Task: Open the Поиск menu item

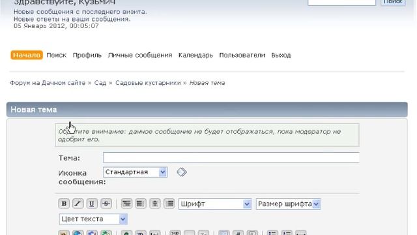Action: [x=57, y=55]
